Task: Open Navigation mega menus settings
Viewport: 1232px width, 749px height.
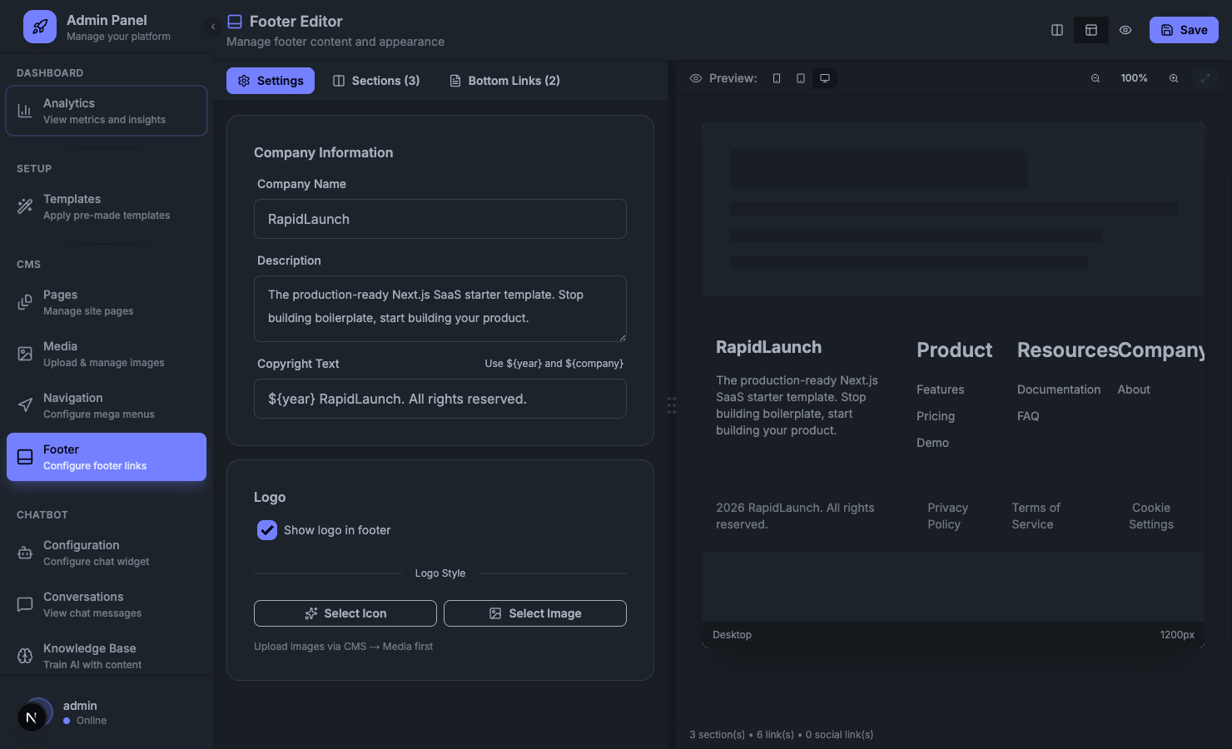Action: coord(107,405)
